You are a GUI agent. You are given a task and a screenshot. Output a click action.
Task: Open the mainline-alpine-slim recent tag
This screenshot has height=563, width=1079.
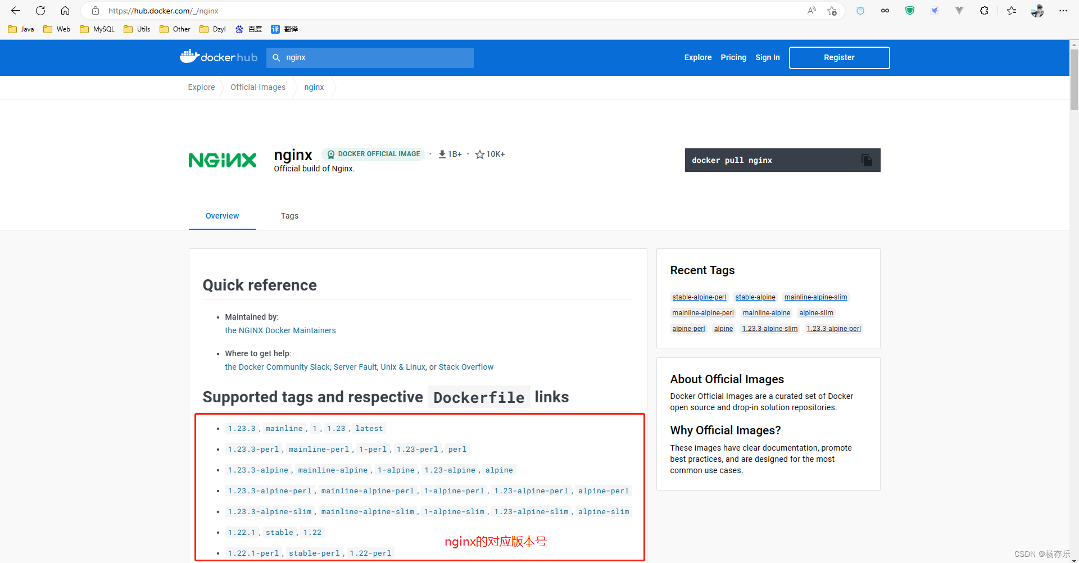point(815,297)
